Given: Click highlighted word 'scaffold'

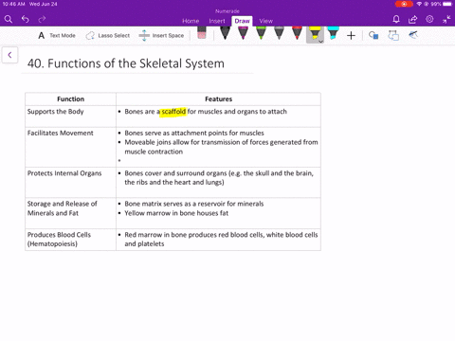Looking at the screenshot, I should 173,112.
